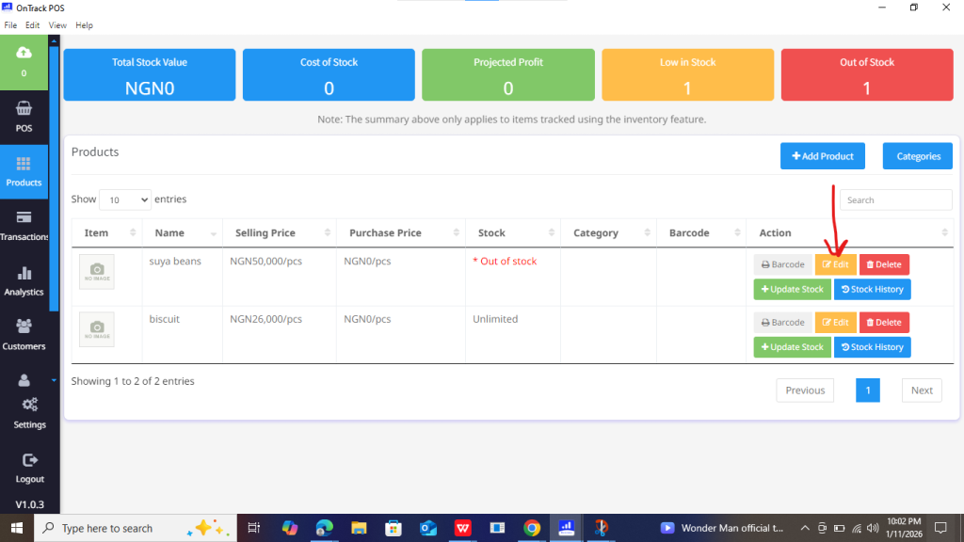
Task: Open the POS basket icon in sidebar
Action: [x=24, y=109]
